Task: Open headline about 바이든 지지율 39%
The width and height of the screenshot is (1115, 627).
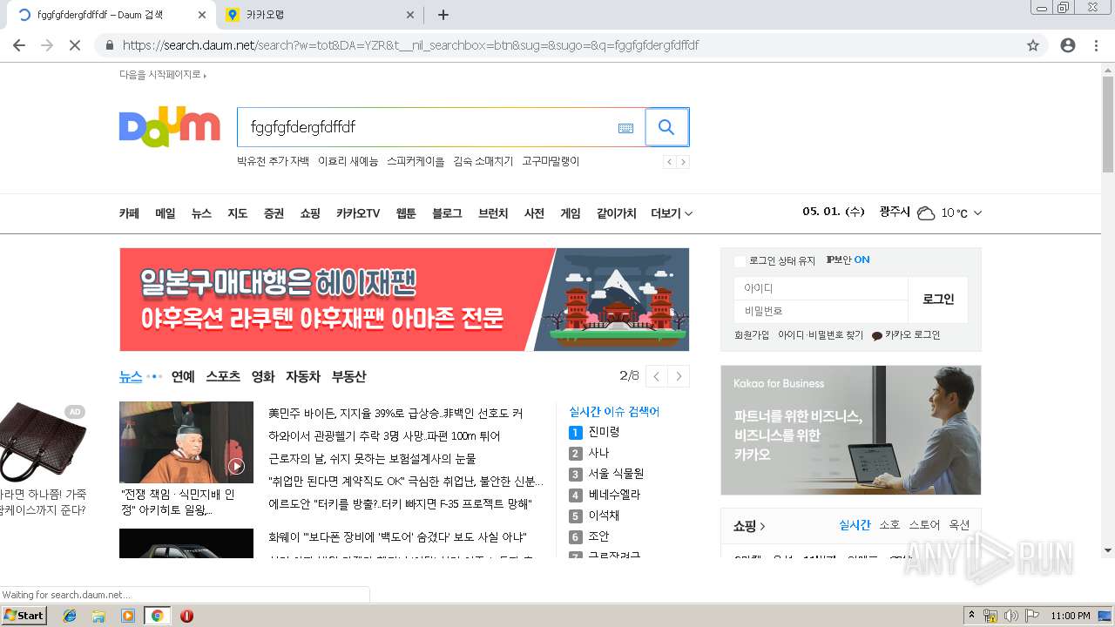Action: (x=395, y=413)
